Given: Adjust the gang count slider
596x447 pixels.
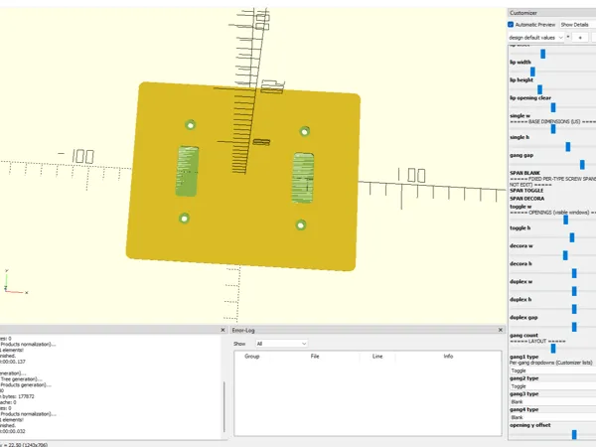Looking at the screenshot, I should [x=553, y=349].
